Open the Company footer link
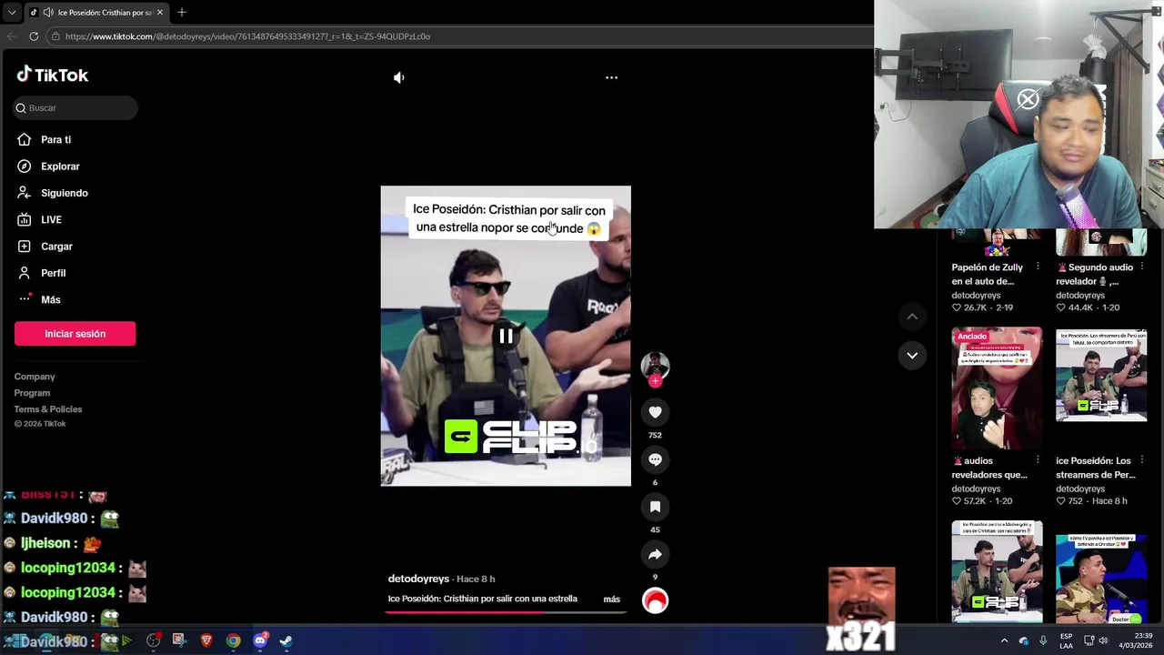The height and width of the screenshot is (655, 1164). click(x=35, y=377)
